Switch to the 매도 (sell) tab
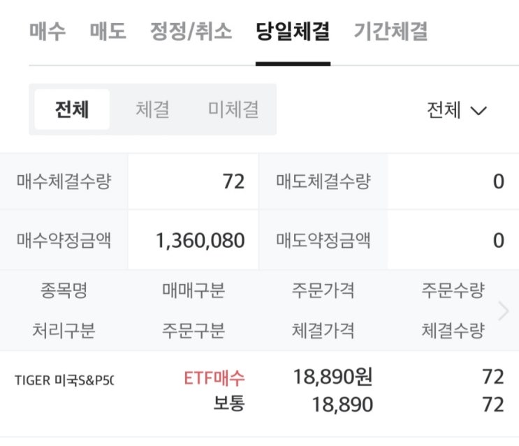 coord(108,32)
